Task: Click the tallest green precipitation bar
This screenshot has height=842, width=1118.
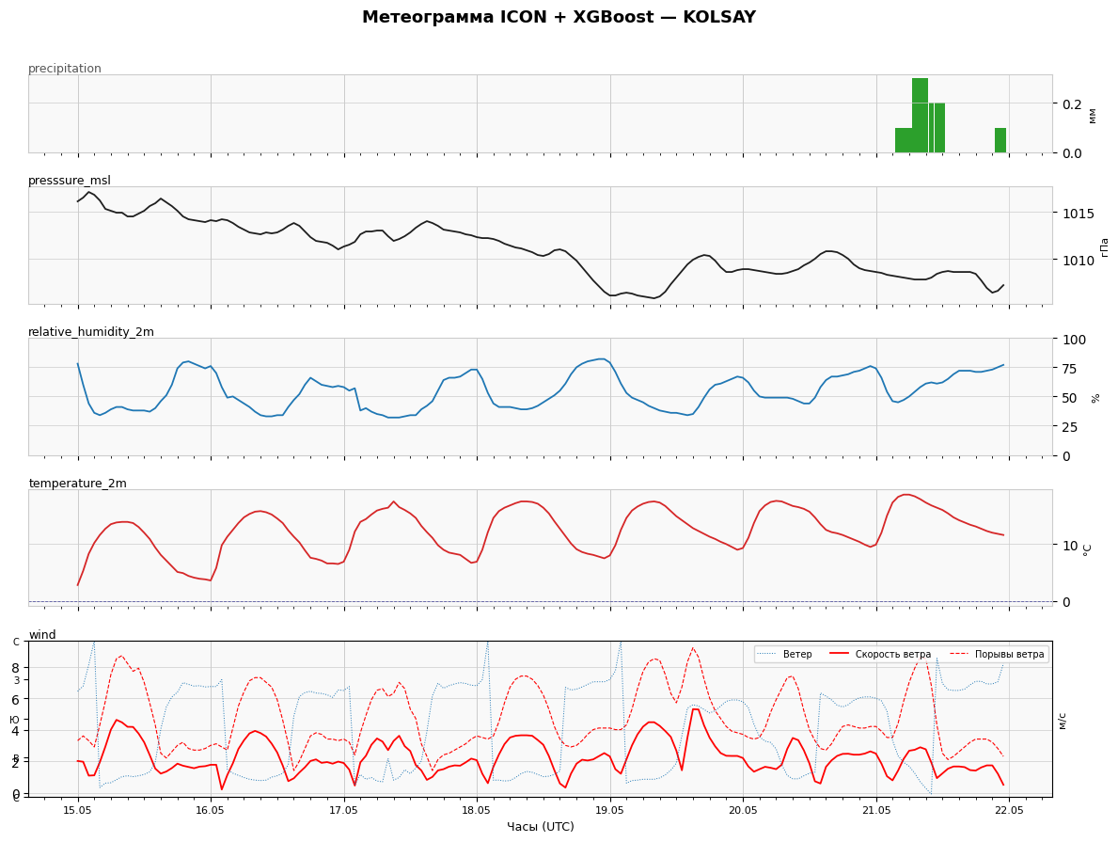Action: pos(920,116)
